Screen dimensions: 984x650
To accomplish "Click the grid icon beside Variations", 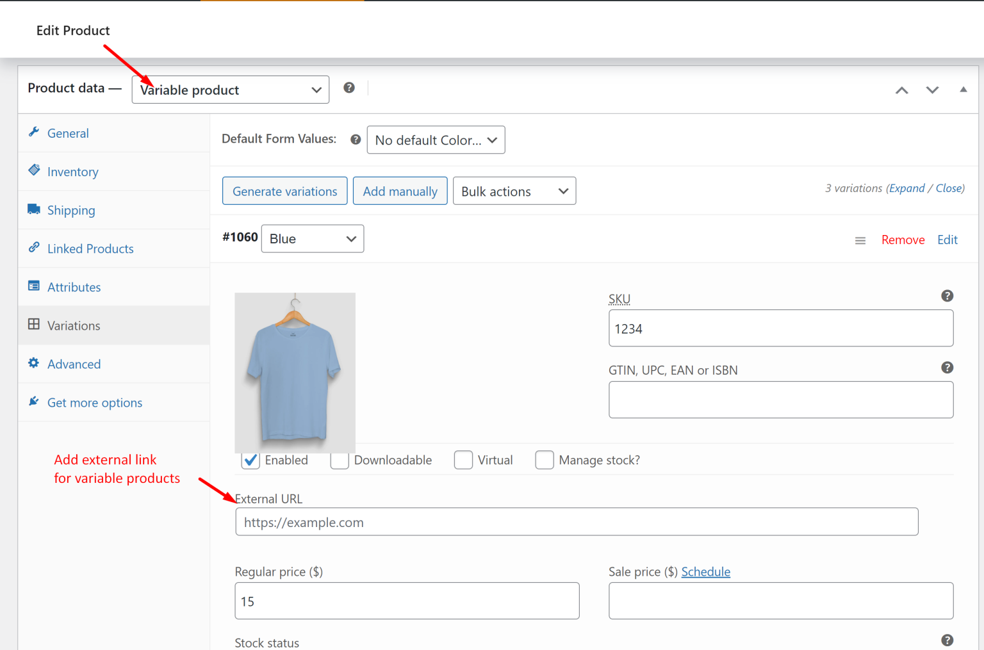I will coord(34,325).
